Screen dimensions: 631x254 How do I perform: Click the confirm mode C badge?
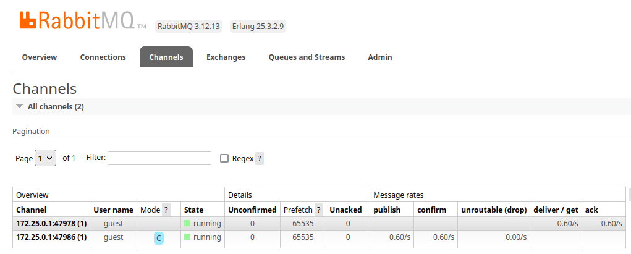159,239
